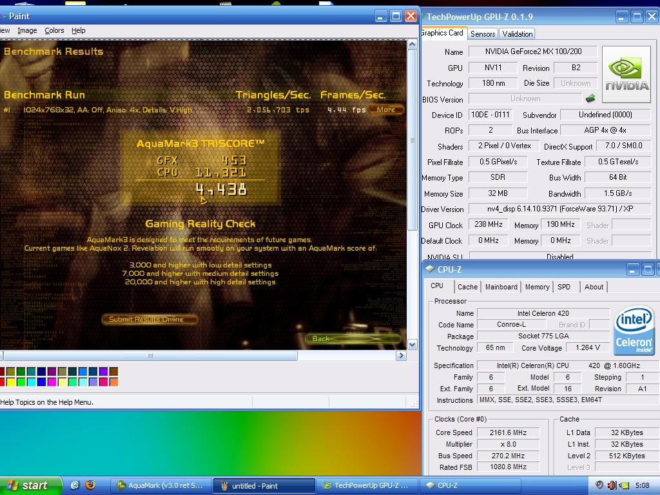Click the Bus Speed value 270.2 MHz
This screenshot has width=660, height=495.
pos(508,456)
